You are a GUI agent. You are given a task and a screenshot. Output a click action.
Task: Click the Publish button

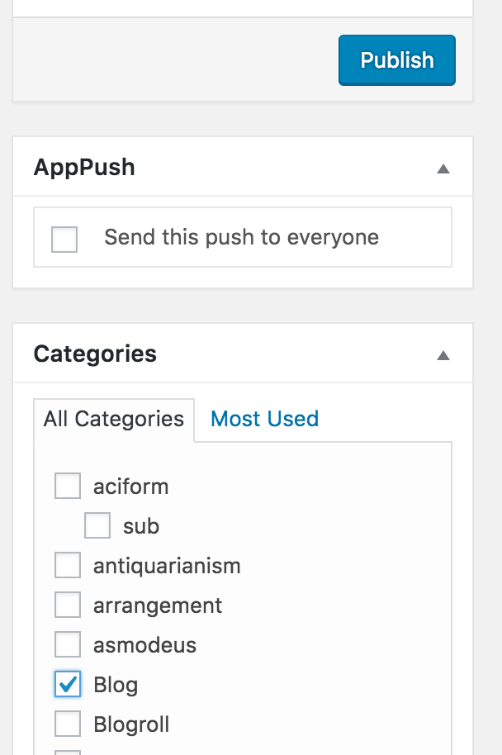coord(396,59)
